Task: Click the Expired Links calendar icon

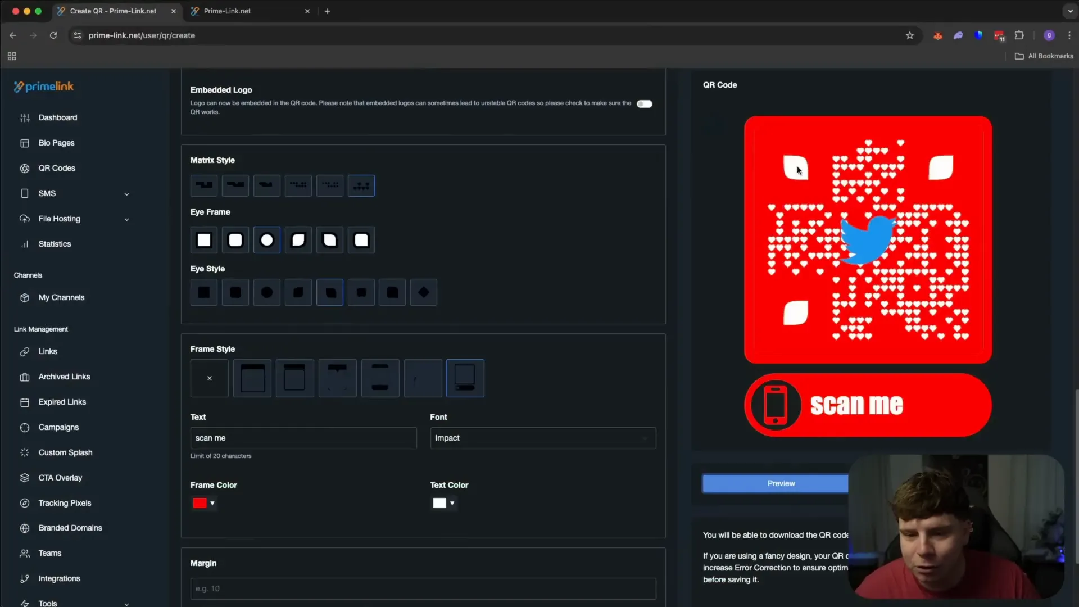Action: (x=25, y=402)
